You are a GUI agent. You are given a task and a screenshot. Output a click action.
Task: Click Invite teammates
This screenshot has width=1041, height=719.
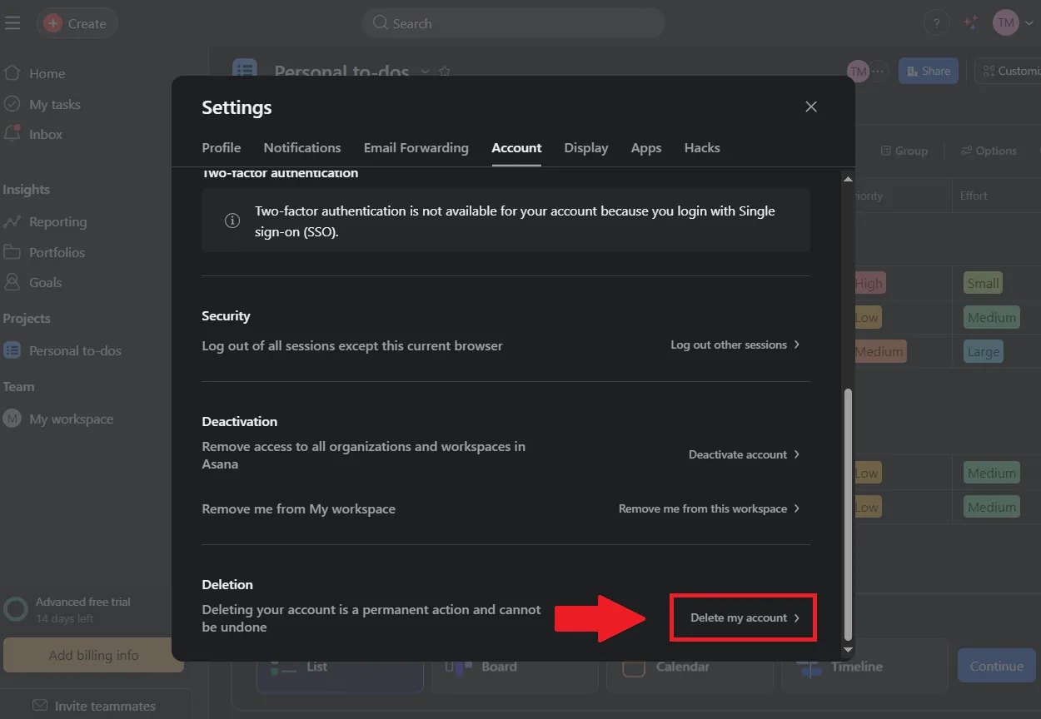pos(94,706)
